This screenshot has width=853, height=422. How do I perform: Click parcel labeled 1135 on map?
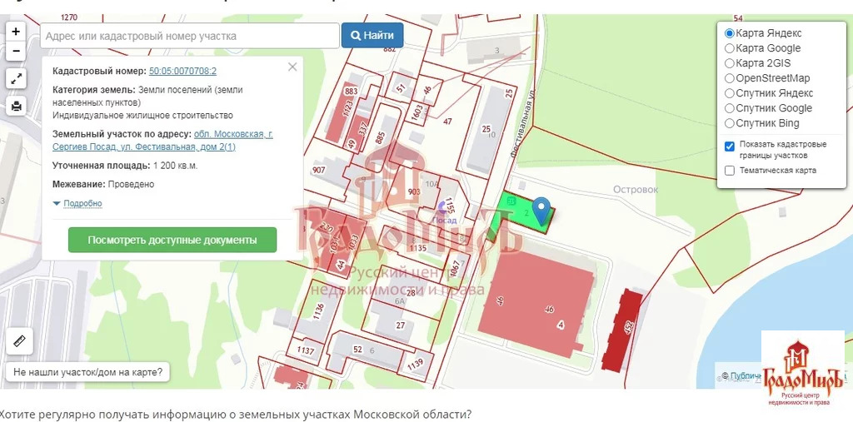pyautogui.click(x=418, y=248)
